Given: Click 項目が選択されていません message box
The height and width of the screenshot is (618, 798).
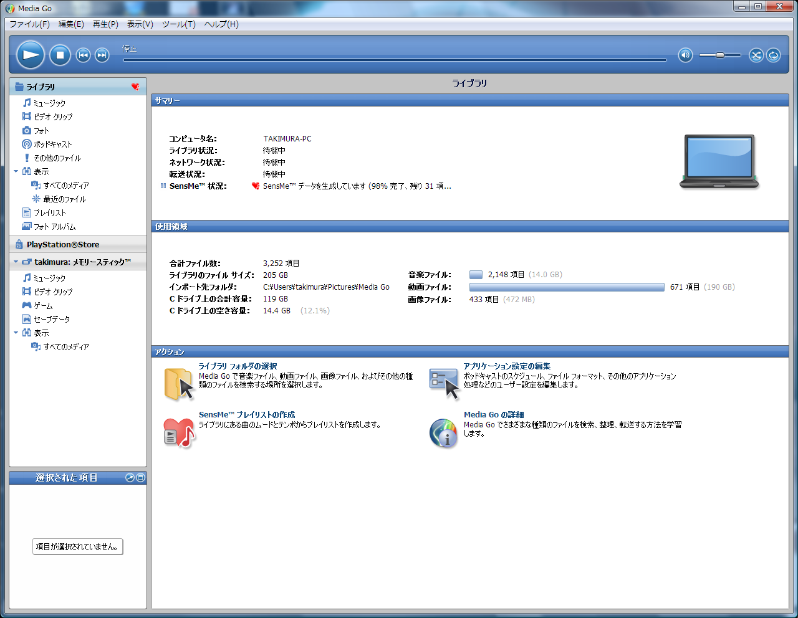Looking at the screenshot, I should (78, 546).
